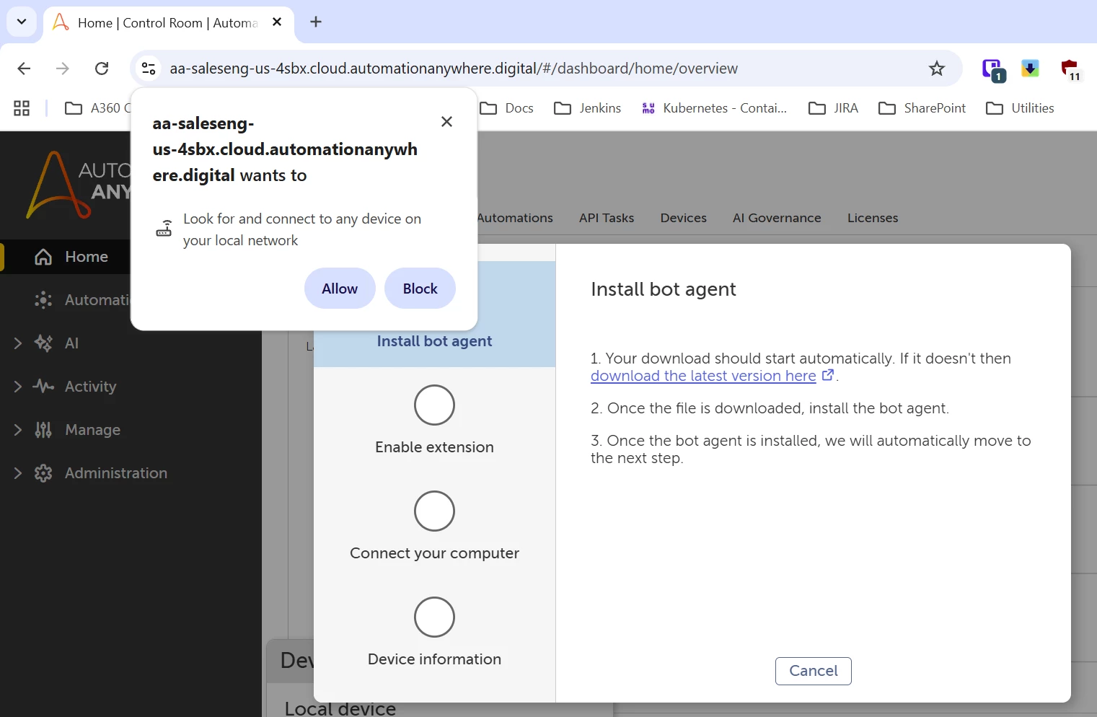1097x717 pixels.
Task: Open the tab search dropdown arrow
Action: pyautogui.click(x=22, y=22)
